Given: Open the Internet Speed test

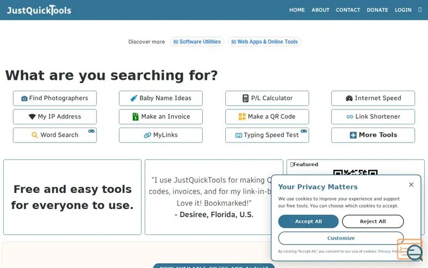Looking at the screenshot, I should click(373, 98).
